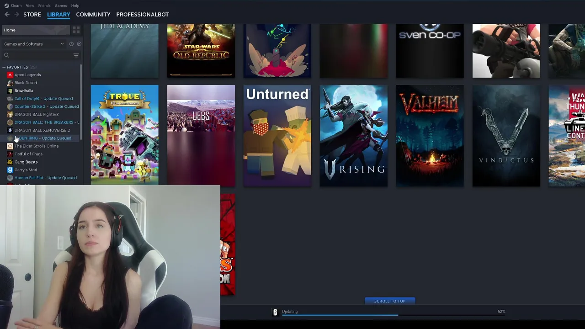Click the Gang Beasts game icon
Viewport: 585px width, 329px height.
pyautogui.click(x=10, y=162)
